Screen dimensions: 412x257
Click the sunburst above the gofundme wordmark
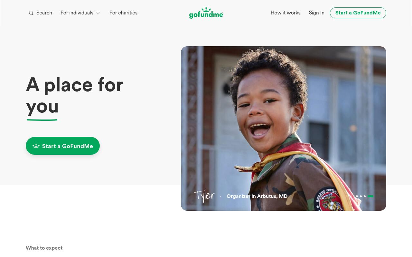coord(206,10)
